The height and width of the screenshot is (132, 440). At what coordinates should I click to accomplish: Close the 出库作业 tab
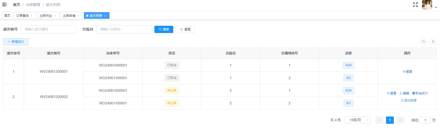coord(55,16)
